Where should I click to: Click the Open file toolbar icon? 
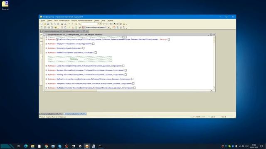44,24
